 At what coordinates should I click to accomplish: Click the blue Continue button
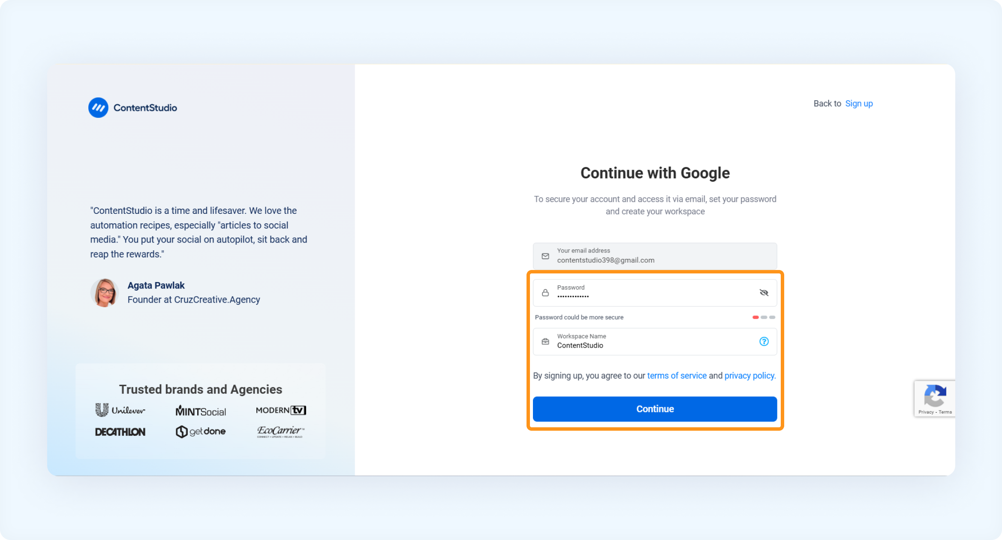coord(655,409)
